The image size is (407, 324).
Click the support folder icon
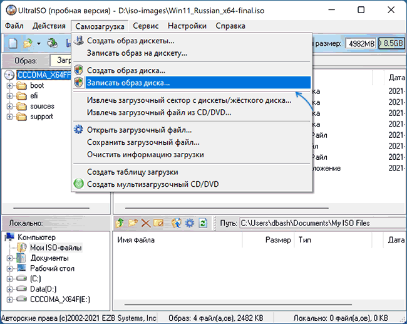pos(21,117)
